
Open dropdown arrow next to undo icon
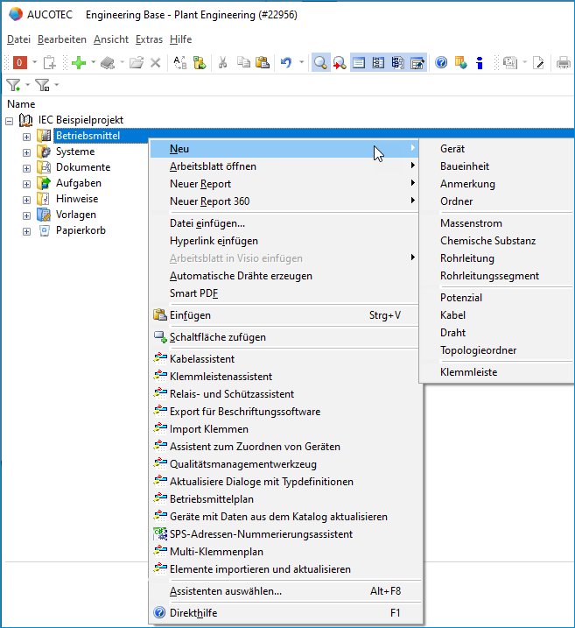click(301, 62)
